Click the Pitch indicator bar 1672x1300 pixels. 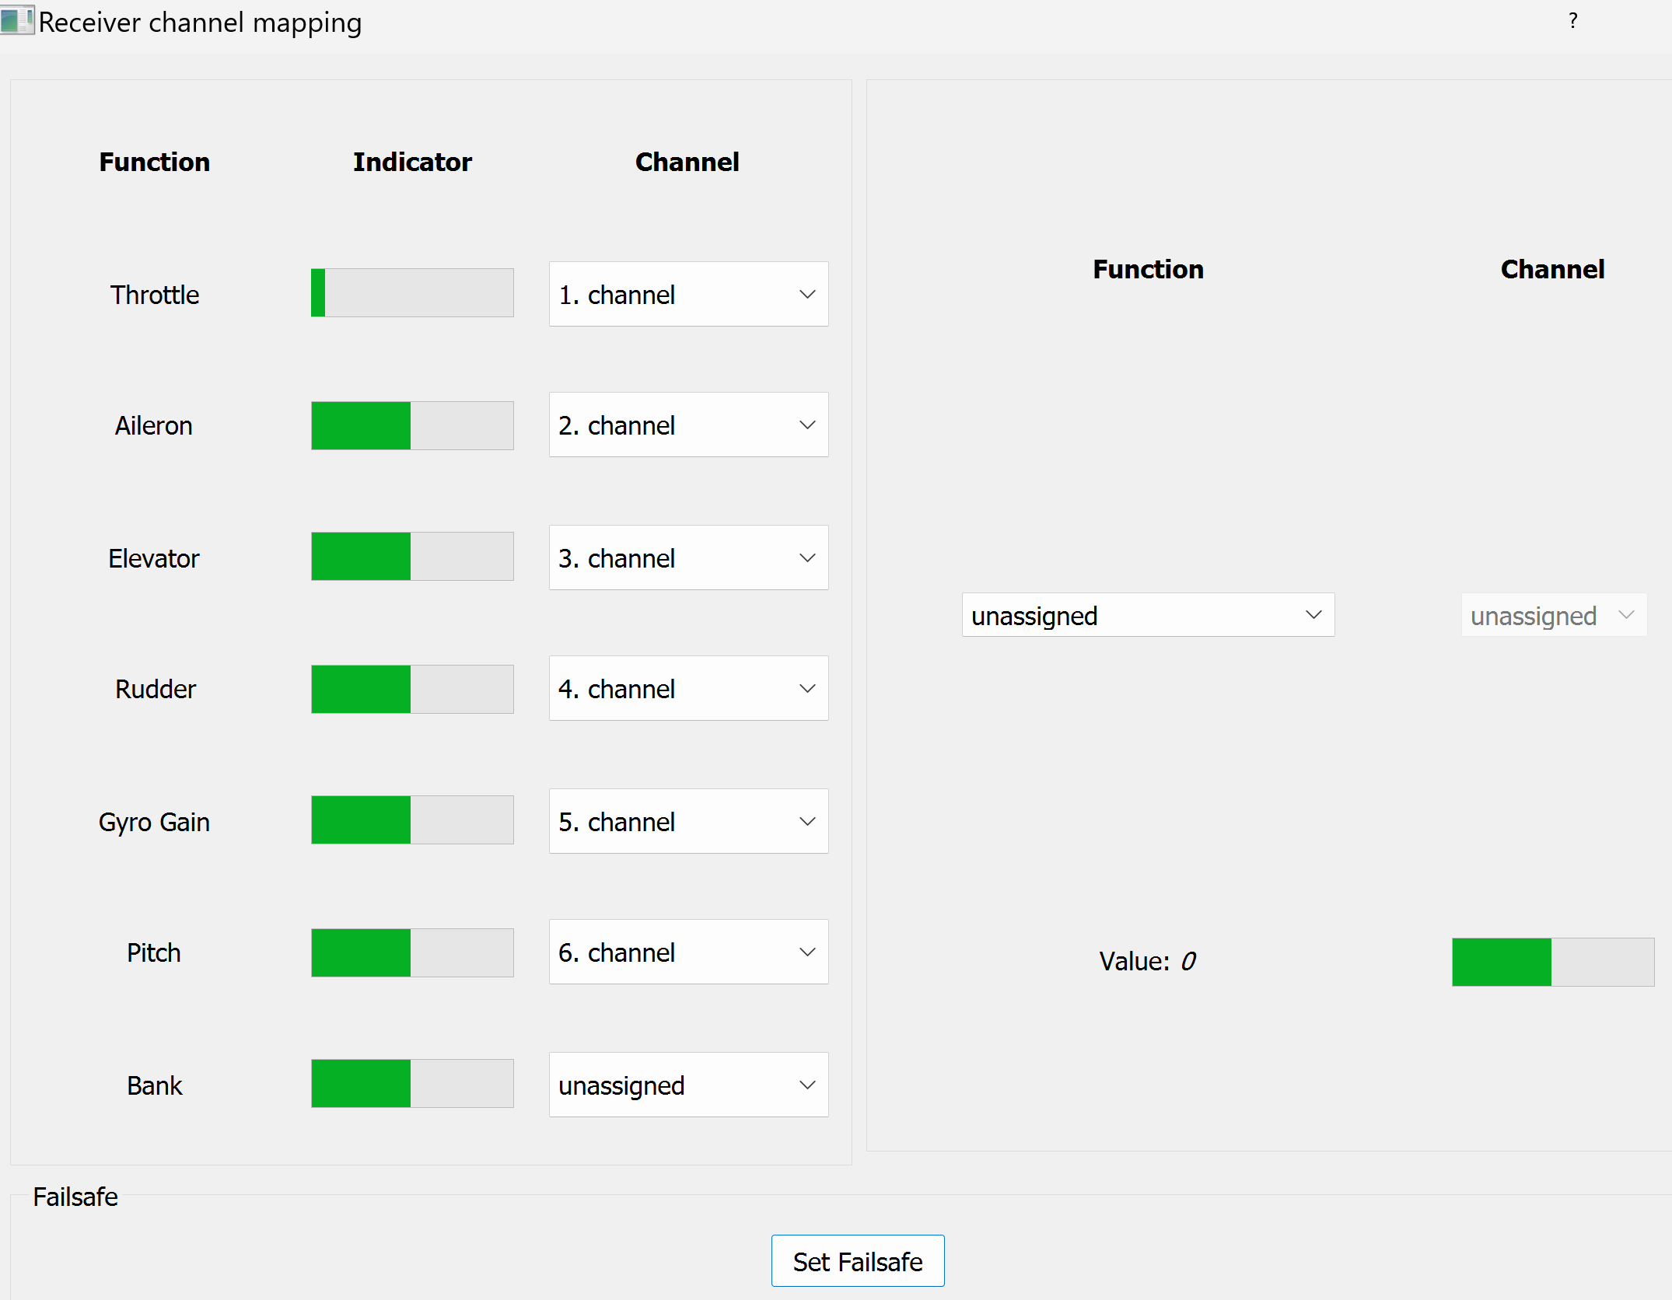[x=412, y=953]
